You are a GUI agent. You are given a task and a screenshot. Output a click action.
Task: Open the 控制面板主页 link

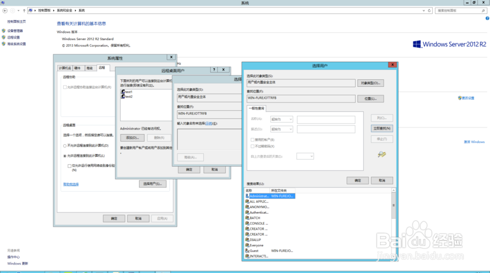click(x=17, y=22)
